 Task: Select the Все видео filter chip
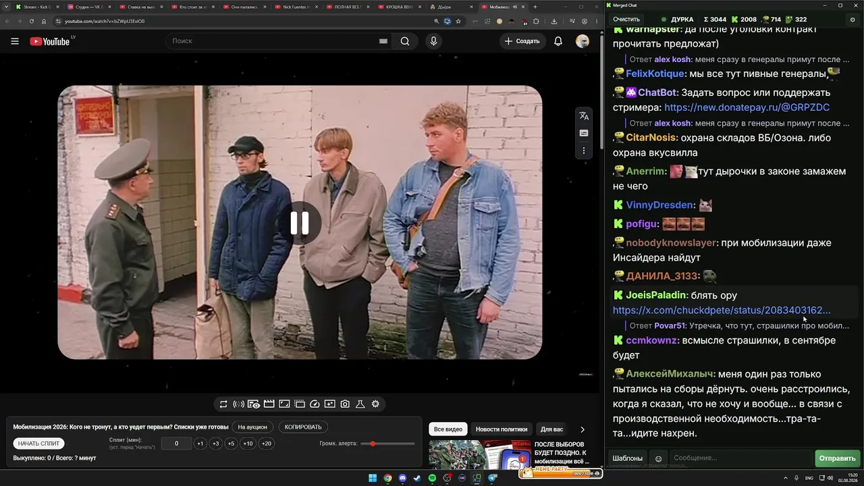[448, 429]
